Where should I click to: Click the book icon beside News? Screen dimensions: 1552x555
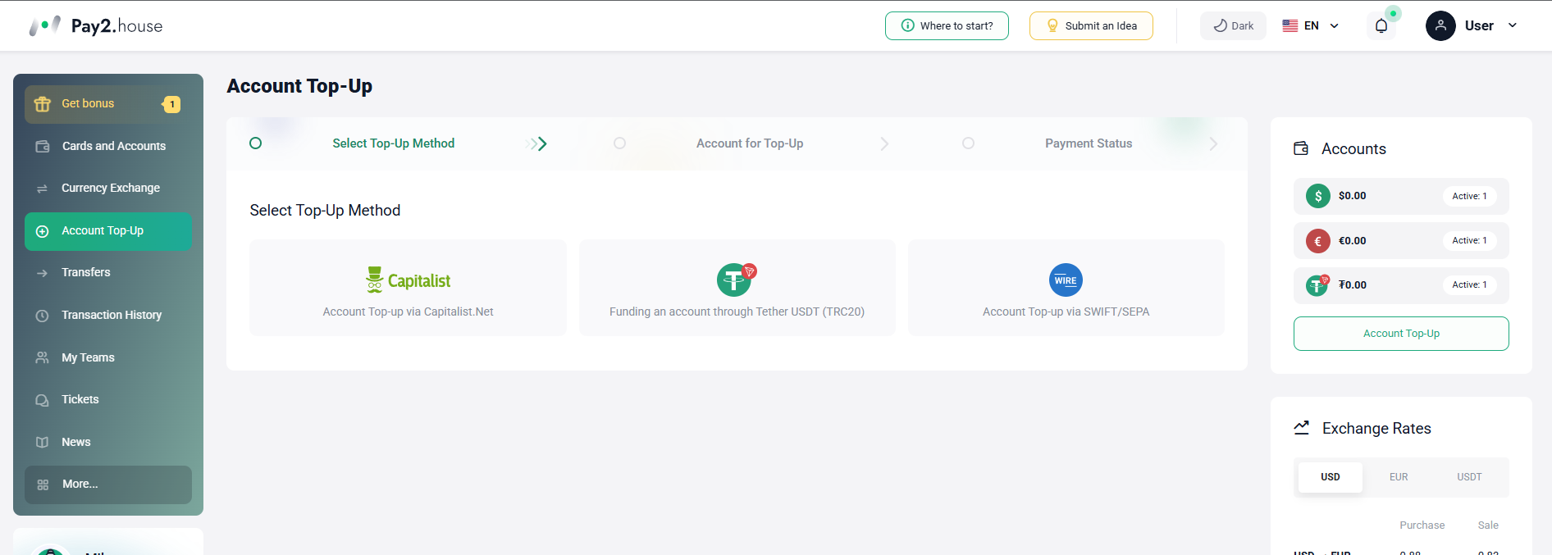point(43,442)
